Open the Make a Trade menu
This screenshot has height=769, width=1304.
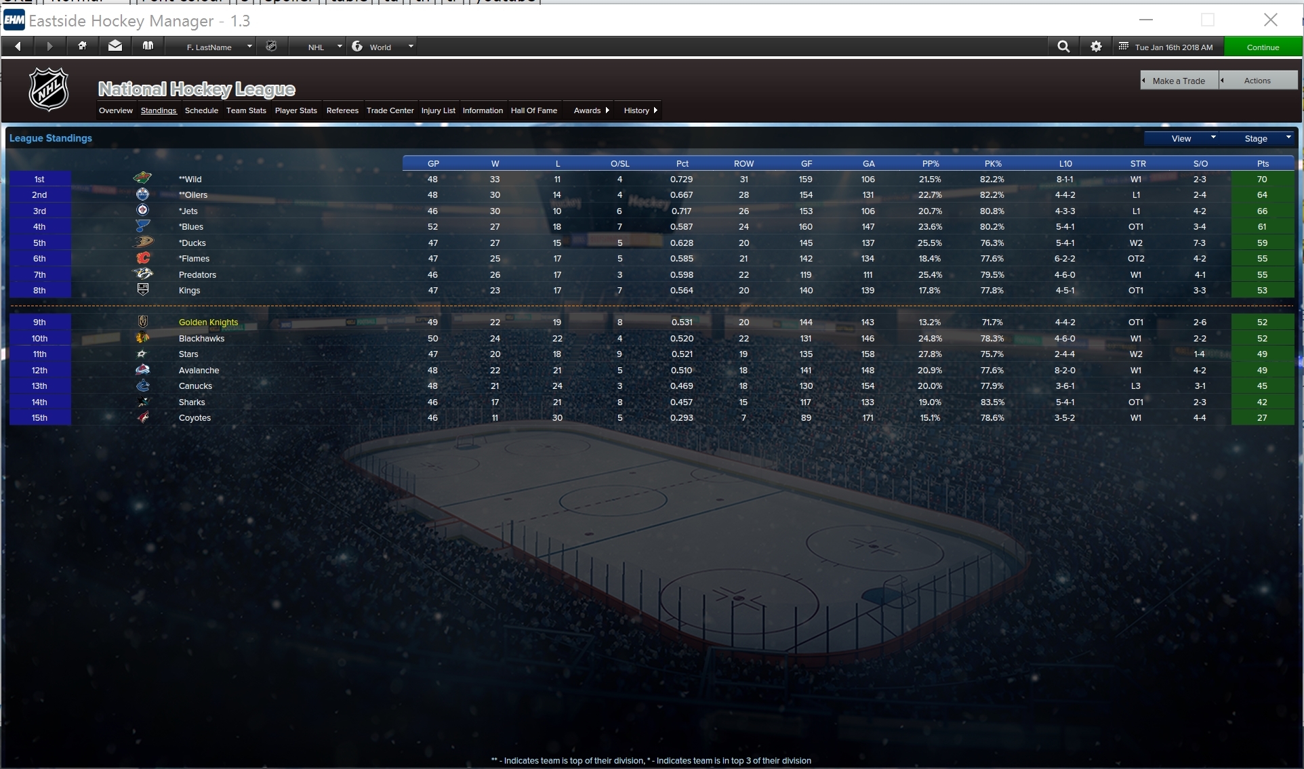point(1179,81)
